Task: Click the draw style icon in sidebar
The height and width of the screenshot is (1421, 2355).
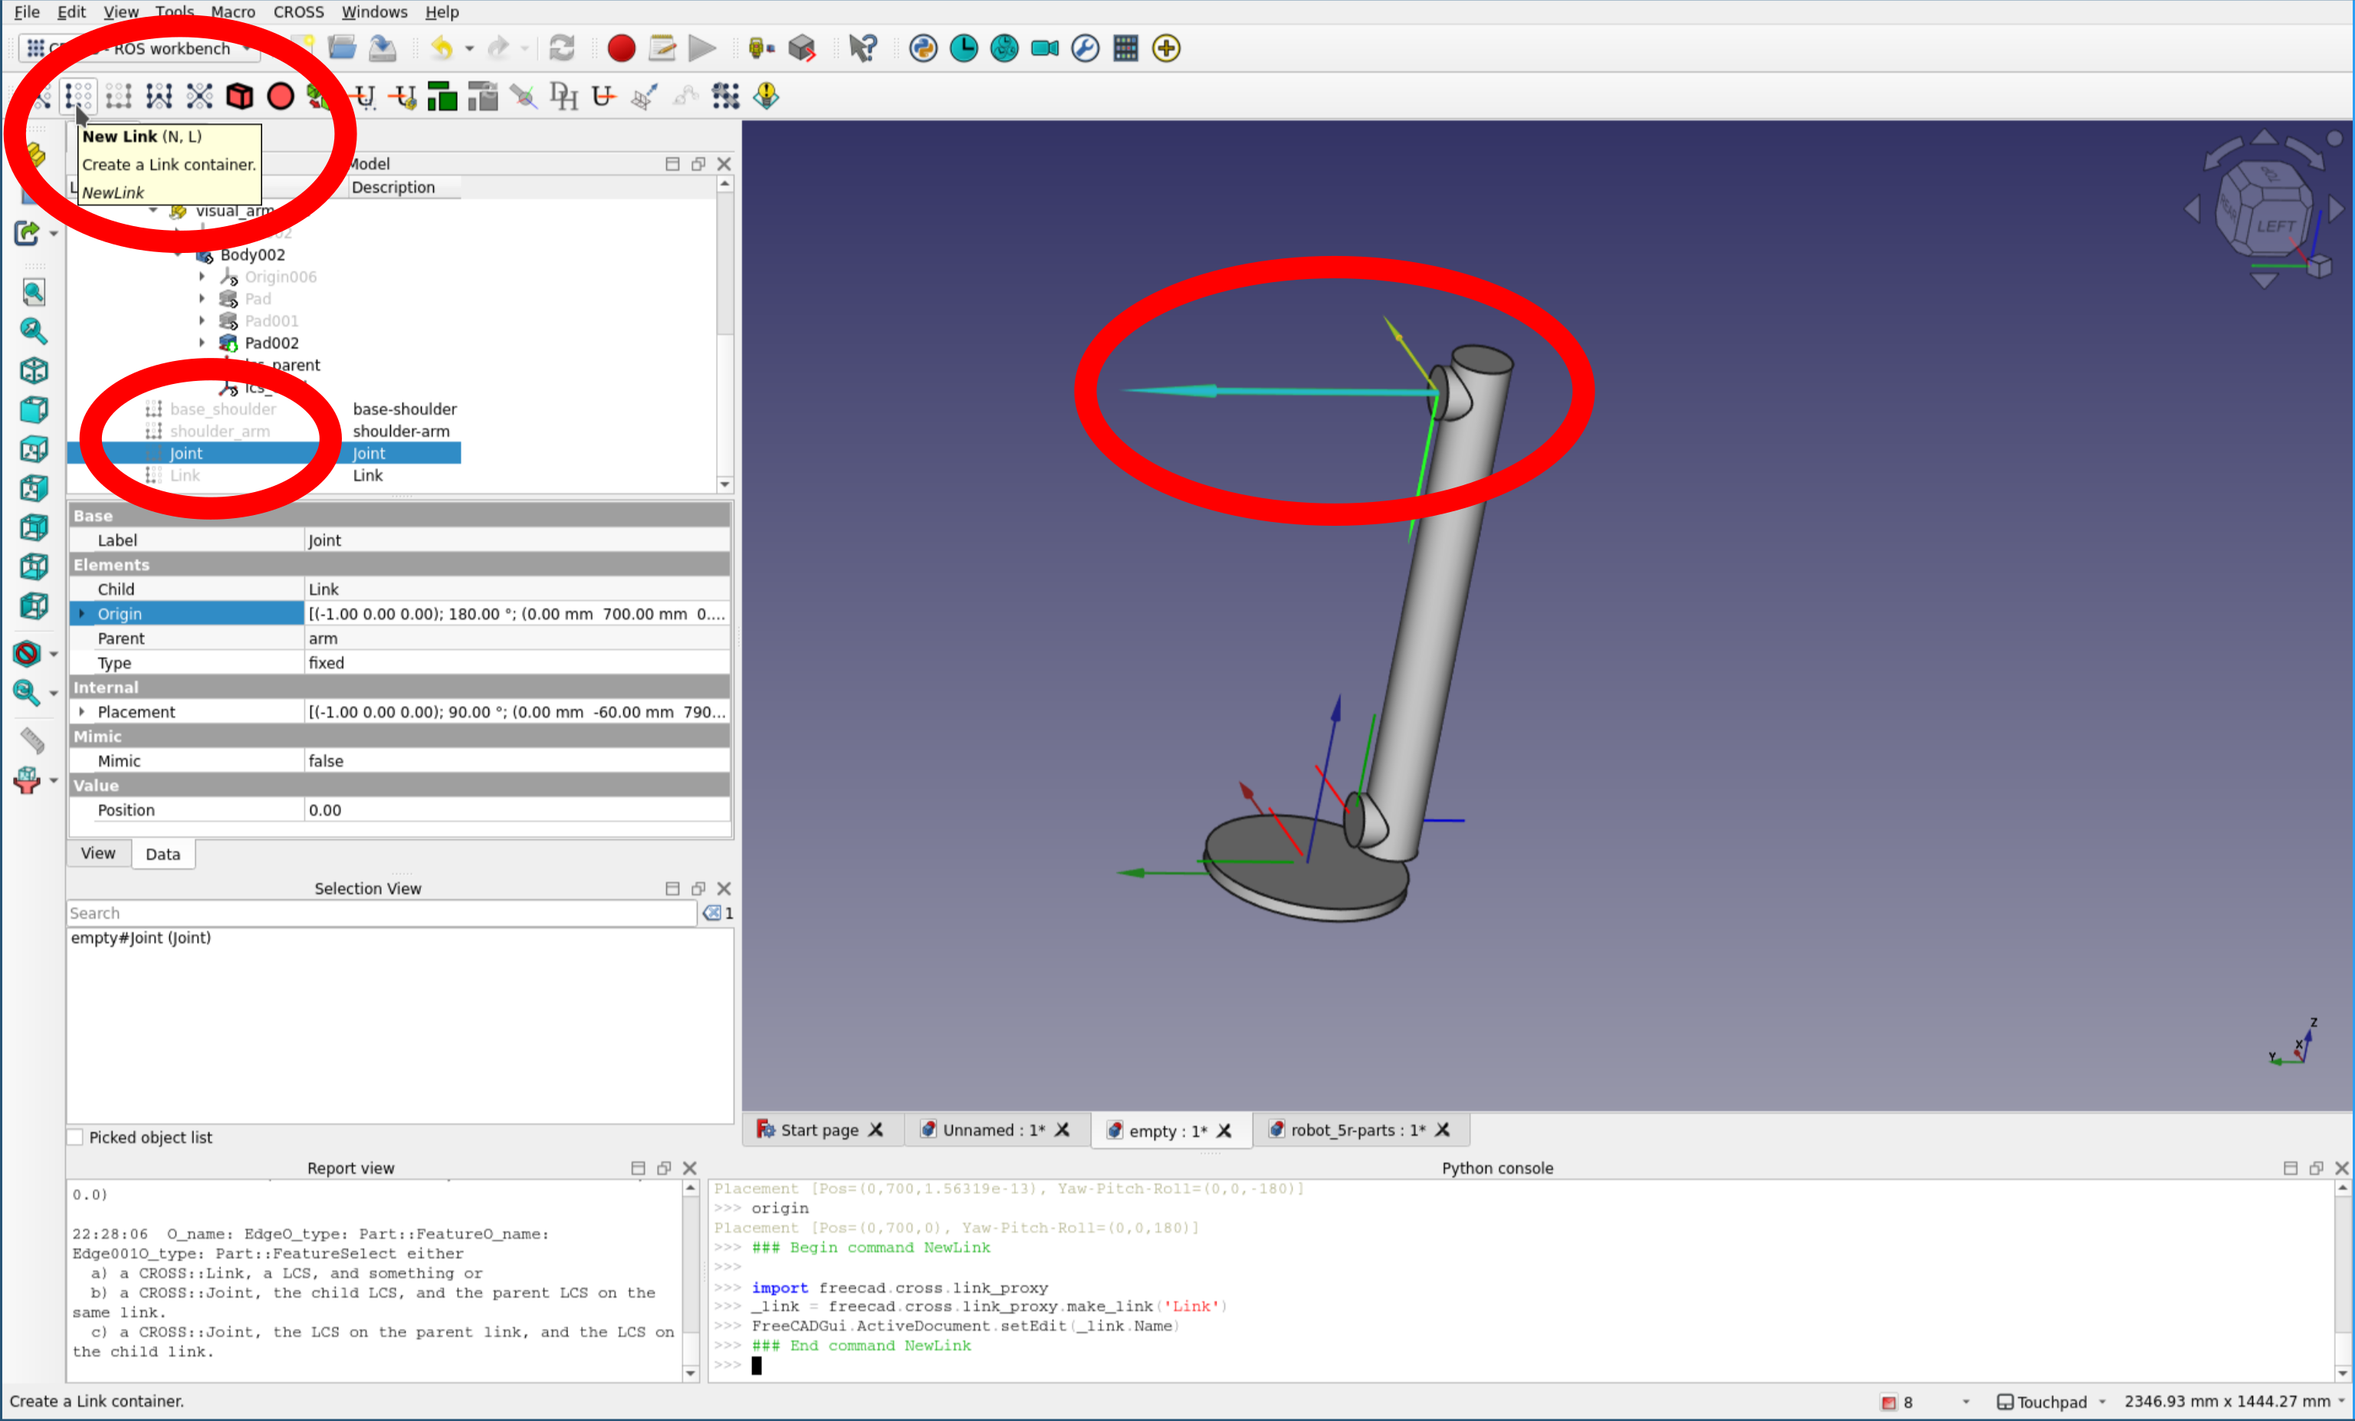Action: (x=27, y=654)
